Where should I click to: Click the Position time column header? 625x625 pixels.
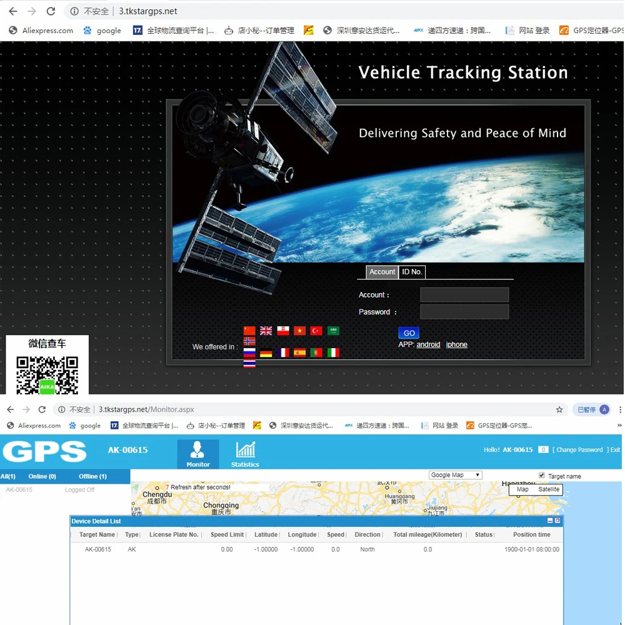click(531, 534)
